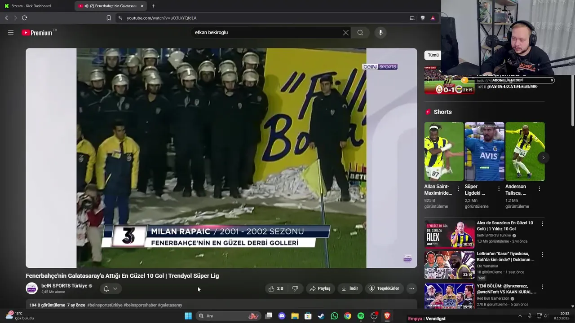This screenshot has width=575, height=323.
Task: Open options menu for LeBron'un Karar video
Action: coord(542,254)
